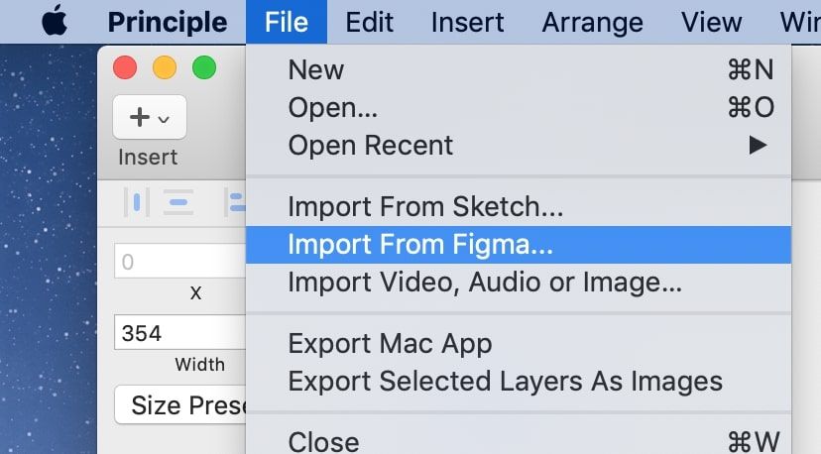Open the Size Preset dropdown

[180, 404]
